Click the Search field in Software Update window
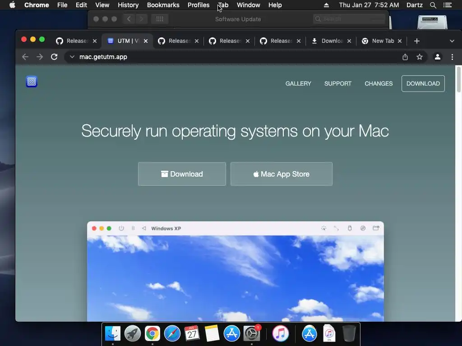The height and width of the screenshot is (346, 462). (349, 19)
